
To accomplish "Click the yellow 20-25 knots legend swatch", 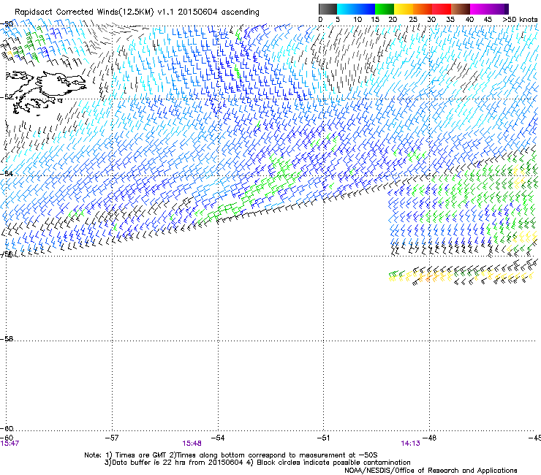I will click(x=404, y=9).
